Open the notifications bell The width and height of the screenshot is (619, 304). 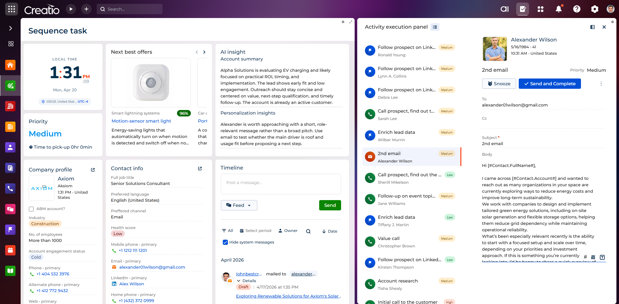click(x=559, y=9)
